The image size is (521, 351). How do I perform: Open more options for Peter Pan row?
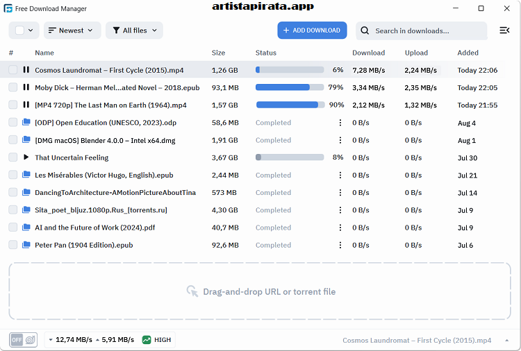point(340,245)
